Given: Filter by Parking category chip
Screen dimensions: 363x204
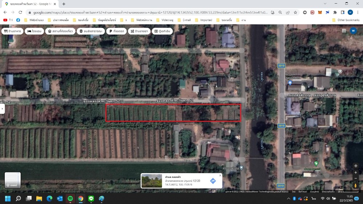Looking at the screenshot, I should point(117,31).
